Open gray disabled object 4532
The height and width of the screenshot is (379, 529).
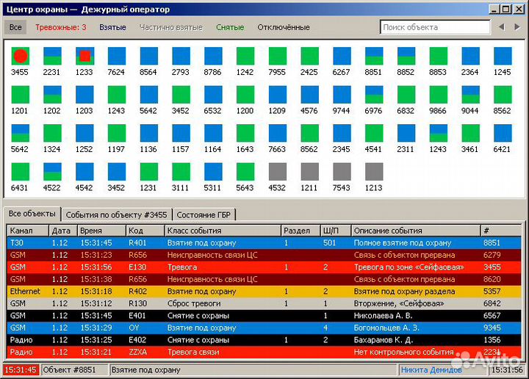(x=278, y=171)
